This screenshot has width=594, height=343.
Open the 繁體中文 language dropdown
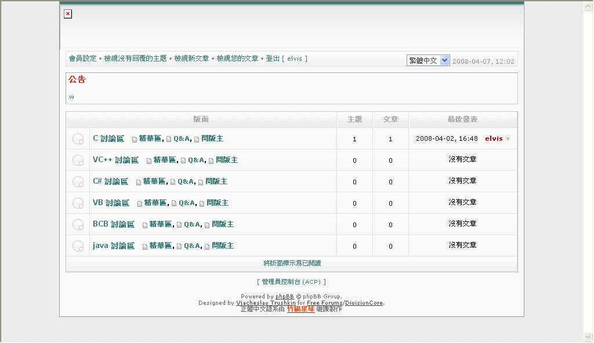click(428, 61)
